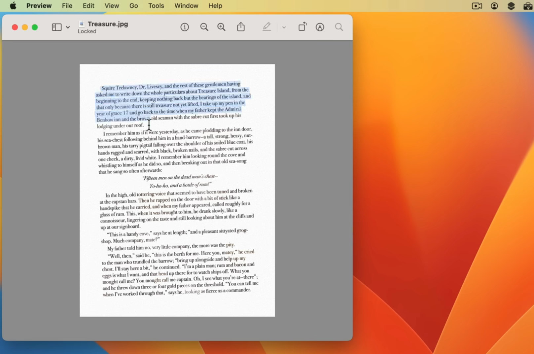Open the Preview application menu
Viewport: 534px width, 354px height.
39,6
